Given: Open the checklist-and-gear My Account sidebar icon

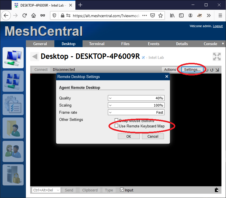Looking at the screenshot, I should click(13, 105).
